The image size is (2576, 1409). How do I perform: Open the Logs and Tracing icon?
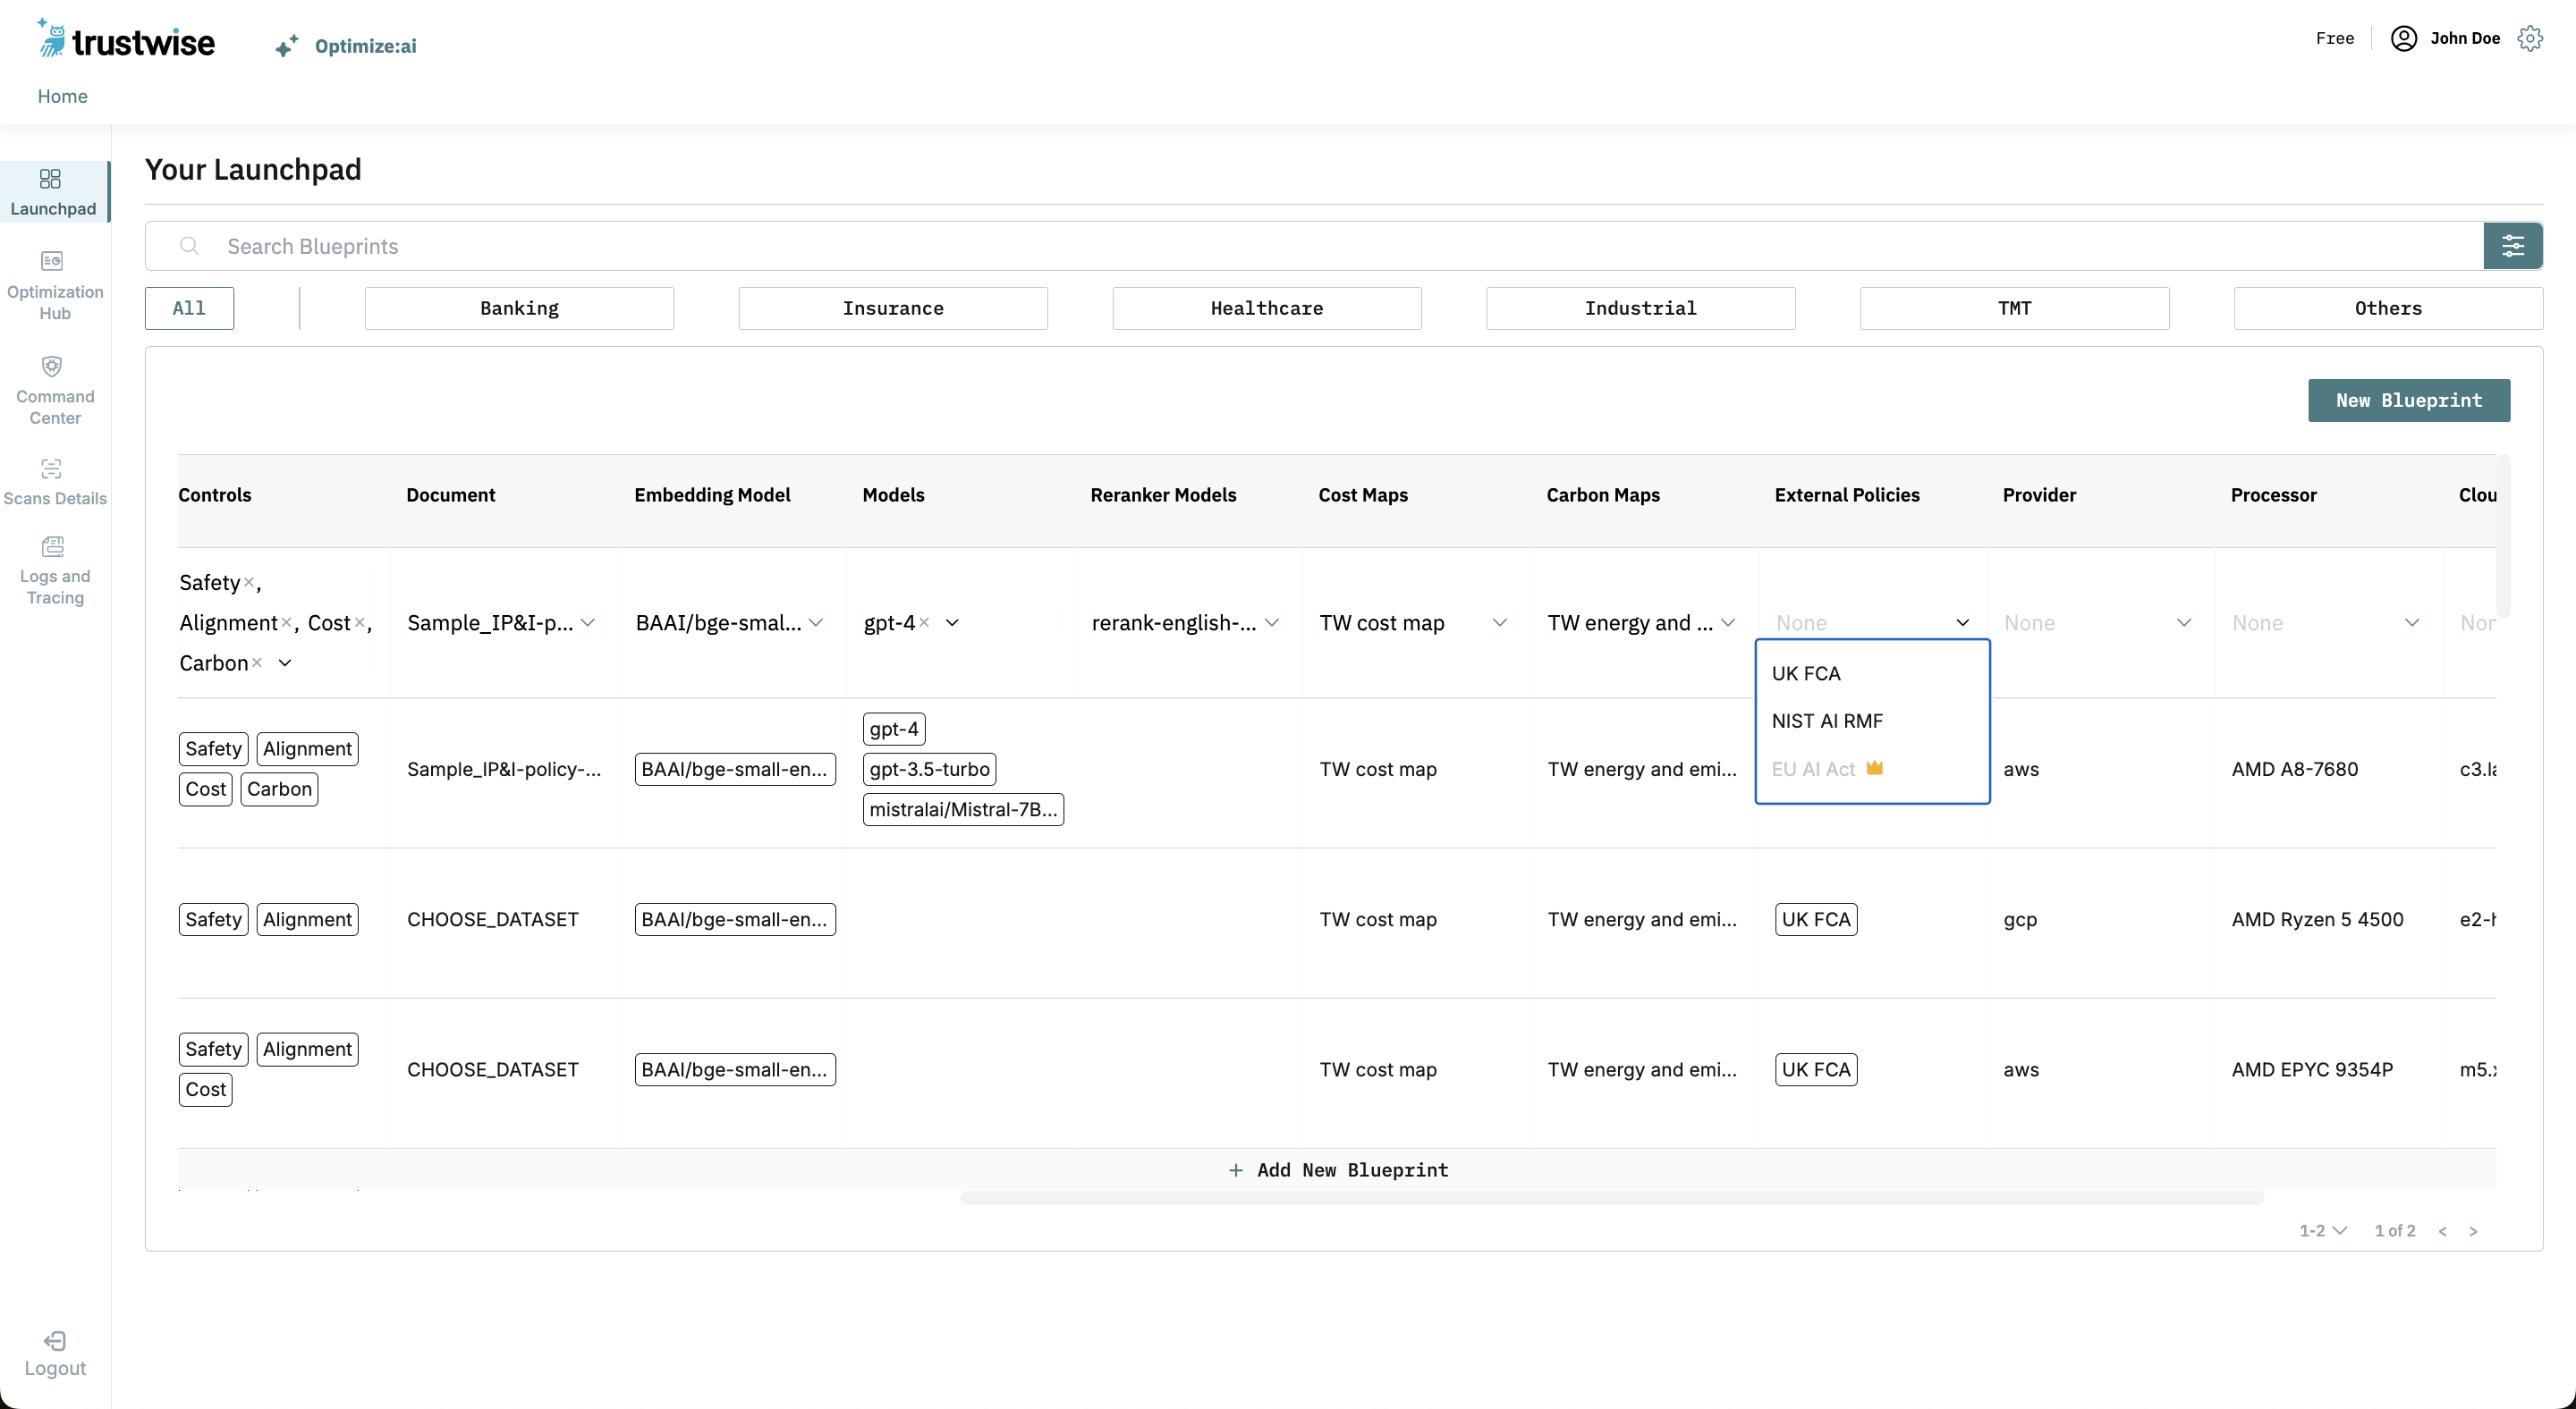coord(52,546)
